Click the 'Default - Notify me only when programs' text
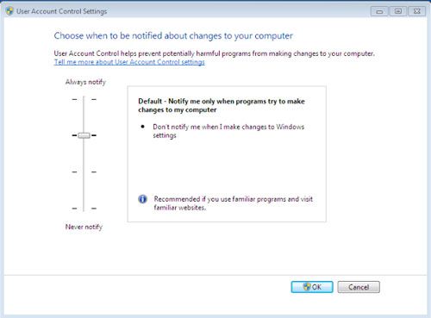431x318 pixels. (222, 105)
